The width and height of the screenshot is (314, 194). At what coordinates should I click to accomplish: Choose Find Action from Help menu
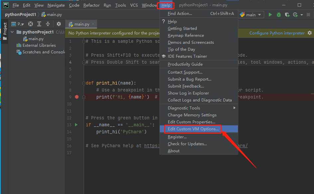point(199,14)
